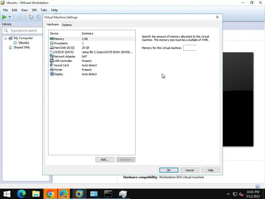
Task: Select the 'Using file C:\Users' CD/DVD summary
Action: (107, 52)
